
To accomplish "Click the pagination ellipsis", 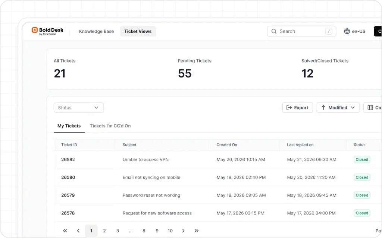I will pyautogui.click(x=131, y=231).
